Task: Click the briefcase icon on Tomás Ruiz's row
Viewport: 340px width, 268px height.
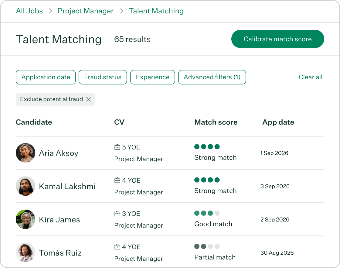Action: 117,247
